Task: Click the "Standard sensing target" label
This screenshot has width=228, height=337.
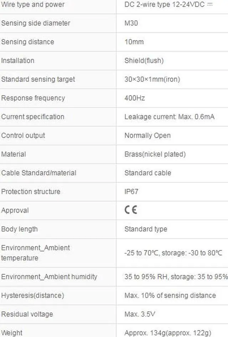Action: tap(38, 79)
